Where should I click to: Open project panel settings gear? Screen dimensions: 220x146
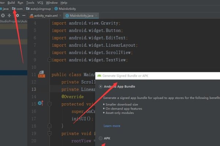(16, 16)
